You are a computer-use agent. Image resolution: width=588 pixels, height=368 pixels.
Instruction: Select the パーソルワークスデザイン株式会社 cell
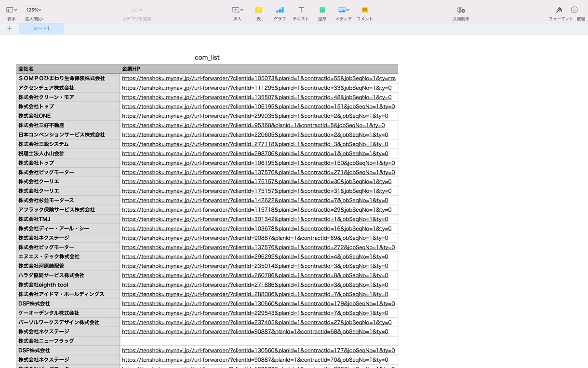[68, 322]
